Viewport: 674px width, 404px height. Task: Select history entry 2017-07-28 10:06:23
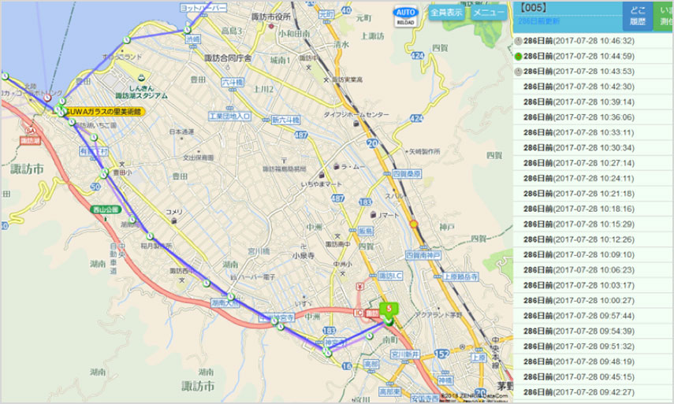click(593, 270)
